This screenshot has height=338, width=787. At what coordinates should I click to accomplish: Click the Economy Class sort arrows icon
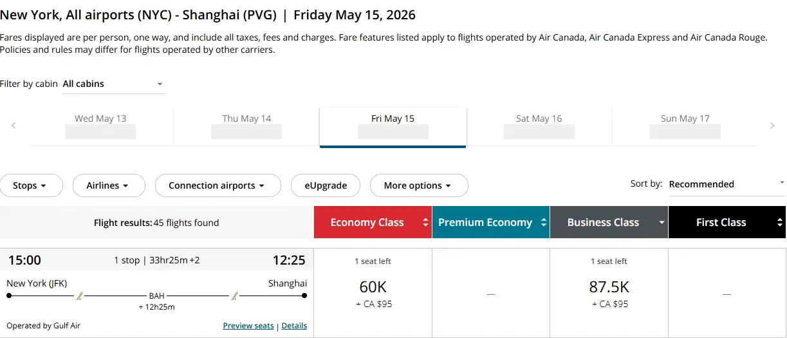pyautogui.click(x=425, y=222)
